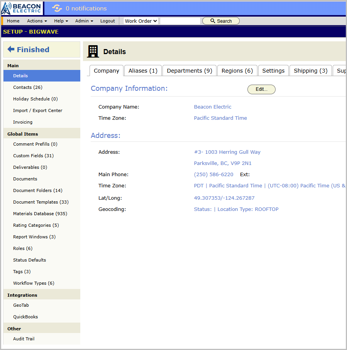The height and width of the screenshot is (350, 347).
Task: Click Parksville, BC, V9P 2N1 text
Action: 223,163
